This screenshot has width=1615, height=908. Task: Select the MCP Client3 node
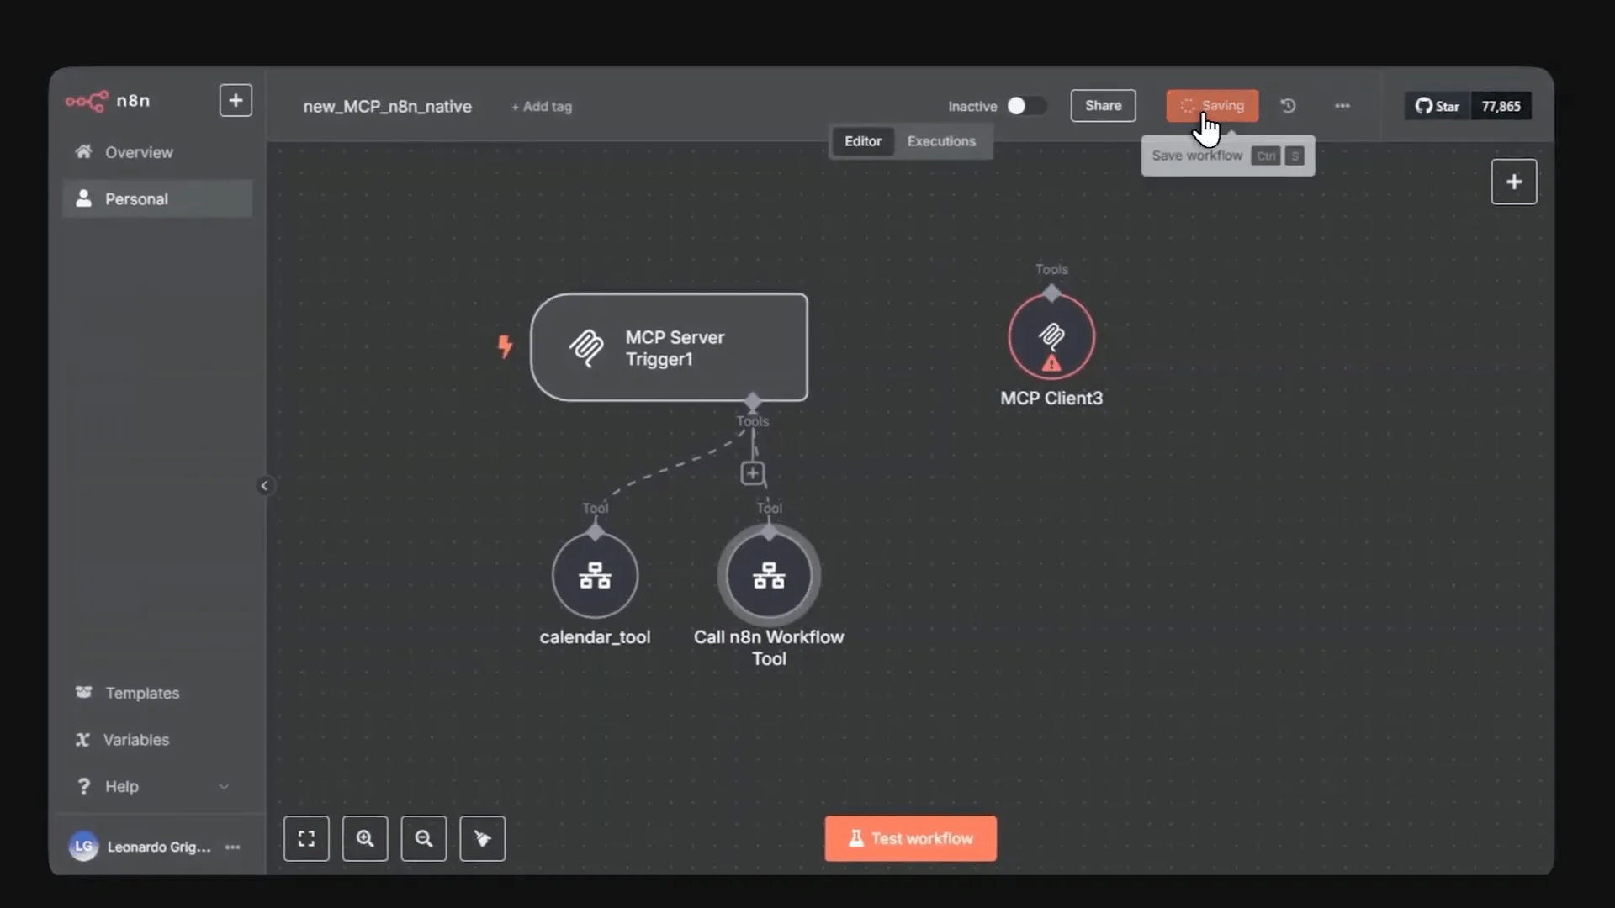1051,337
